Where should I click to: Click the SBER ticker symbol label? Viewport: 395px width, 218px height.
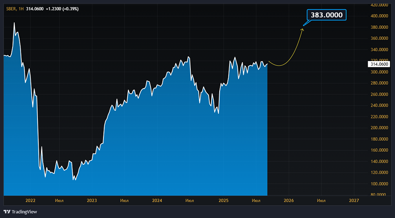[x=11, y=9]
